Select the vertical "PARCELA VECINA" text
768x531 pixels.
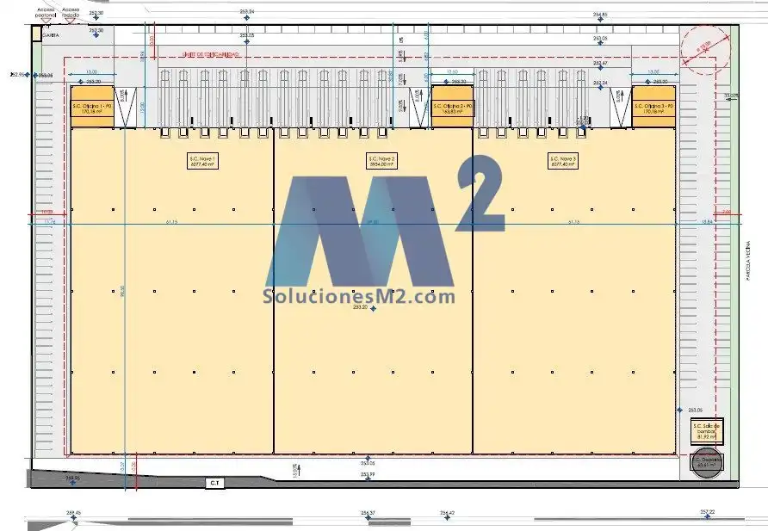point(748,261)
